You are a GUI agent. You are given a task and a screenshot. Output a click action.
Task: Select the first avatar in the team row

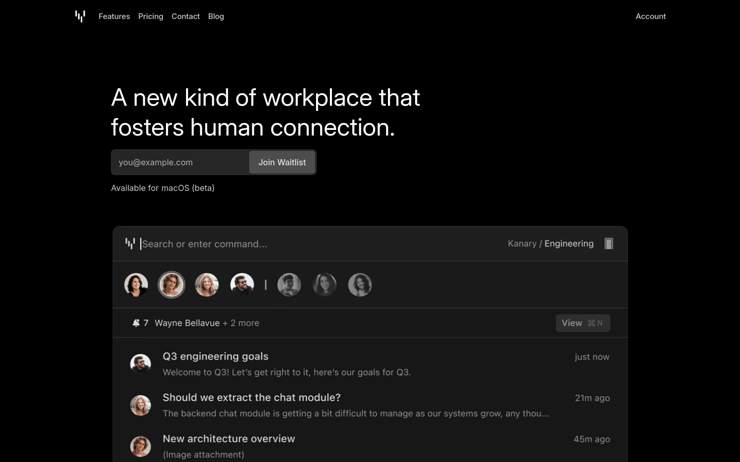(x=136, y=285)
